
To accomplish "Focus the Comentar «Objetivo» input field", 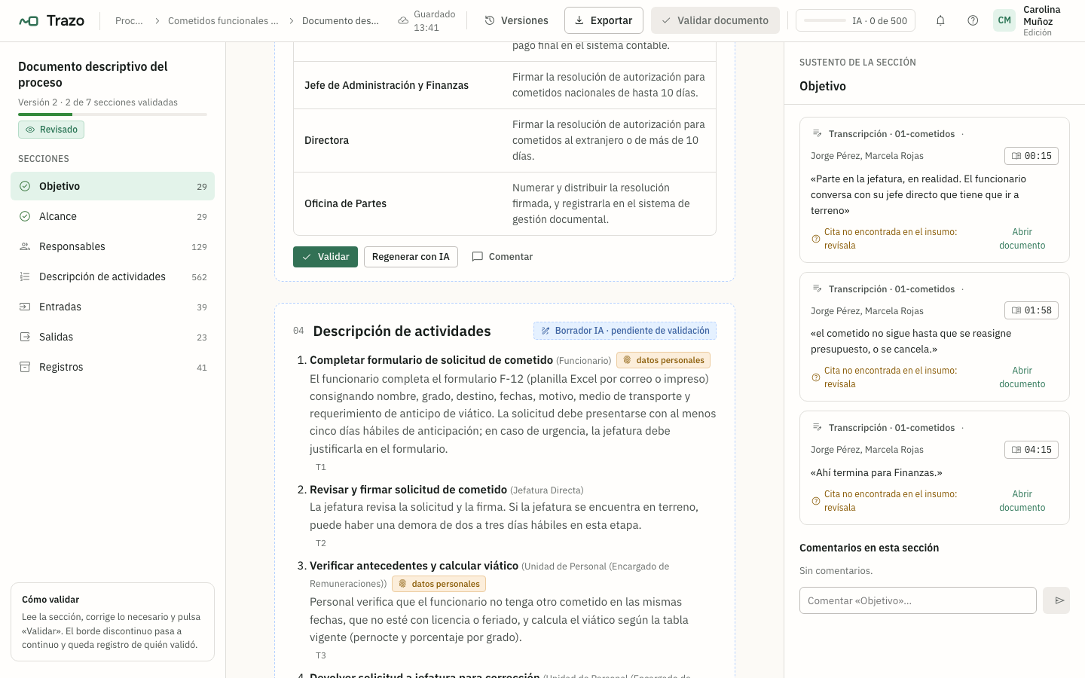I will (918, 600).
